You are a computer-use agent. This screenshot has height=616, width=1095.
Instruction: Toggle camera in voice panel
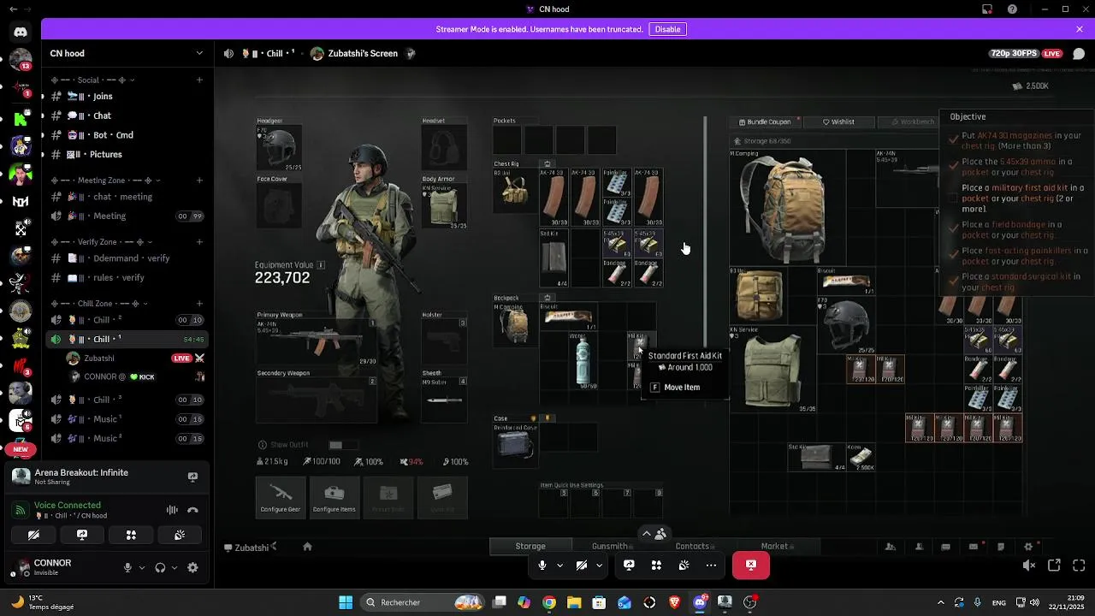33,535
